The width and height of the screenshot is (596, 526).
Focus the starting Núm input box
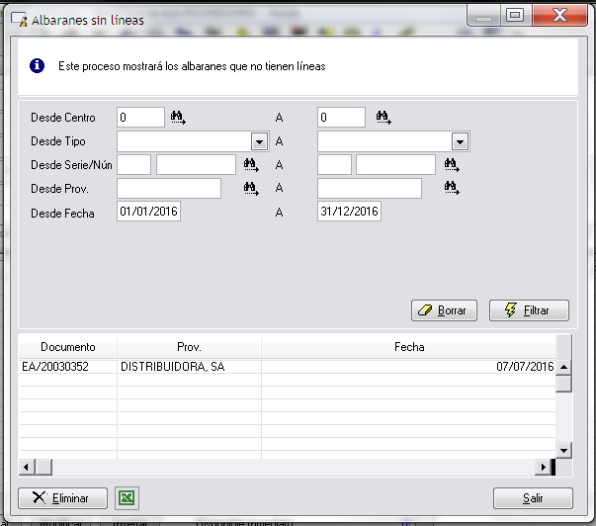pyautogui.click(x=196, y=165)
